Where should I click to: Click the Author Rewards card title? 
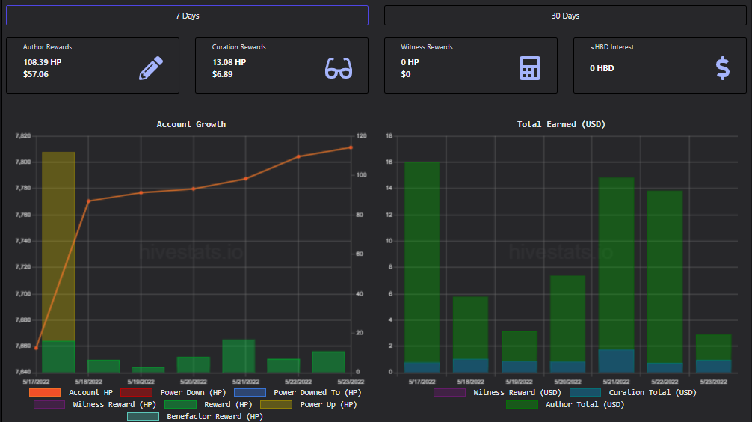coord(48,47)
